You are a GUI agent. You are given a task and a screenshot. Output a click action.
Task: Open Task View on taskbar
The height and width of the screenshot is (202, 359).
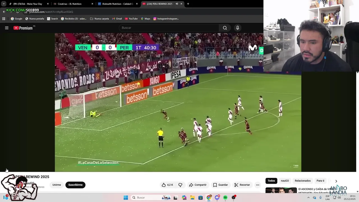click(176, 198)
